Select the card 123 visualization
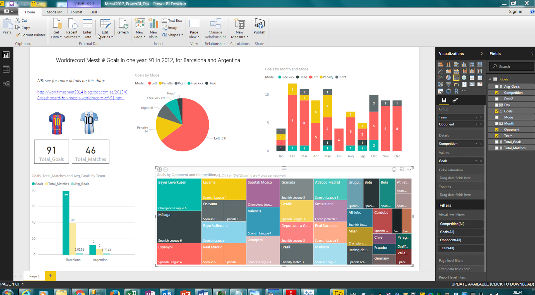The image size is (535, 295). point(472,84)
